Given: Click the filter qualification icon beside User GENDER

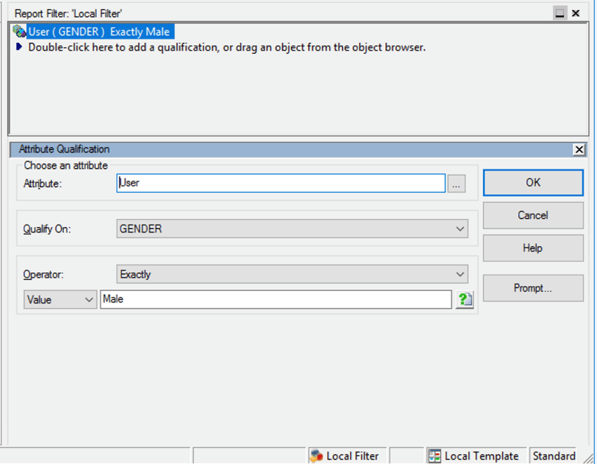Looking at the screenshot, I should 20,32.
